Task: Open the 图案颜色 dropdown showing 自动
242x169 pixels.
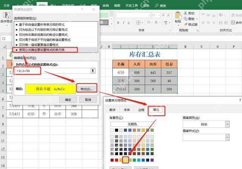Action: click(227, 124)
